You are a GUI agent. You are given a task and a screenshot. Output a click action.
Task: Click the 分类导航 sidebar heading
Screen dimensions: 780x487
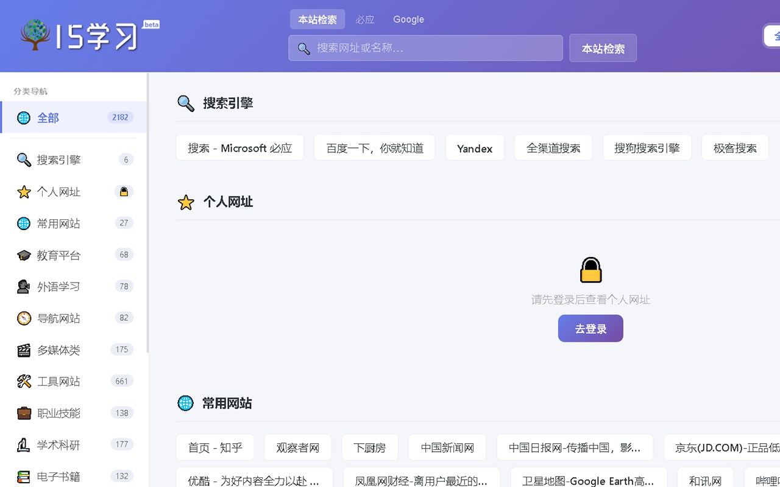click(x=30, y=91)
